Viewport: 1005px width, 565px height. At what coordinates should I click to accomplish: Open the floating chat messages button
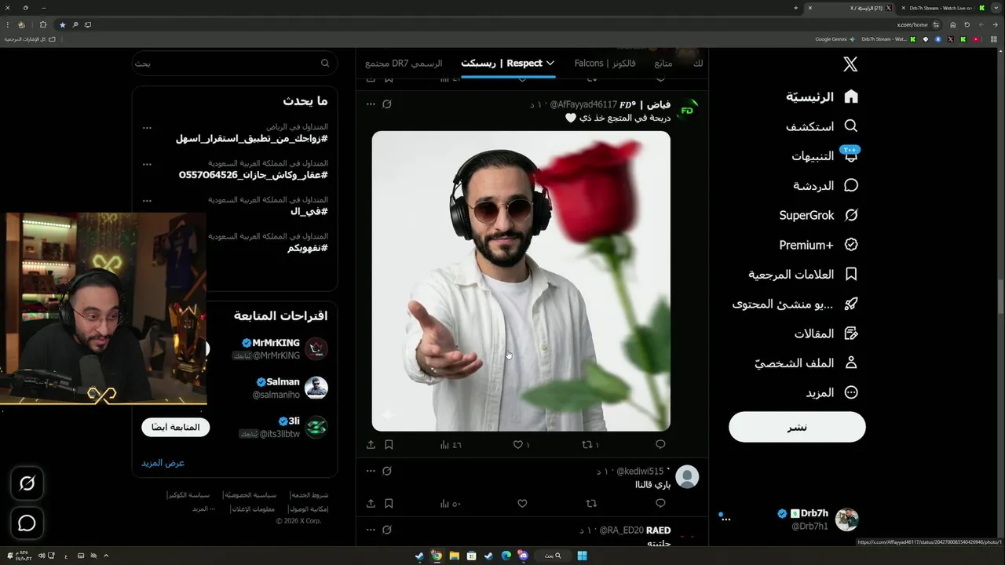point(27,523)
